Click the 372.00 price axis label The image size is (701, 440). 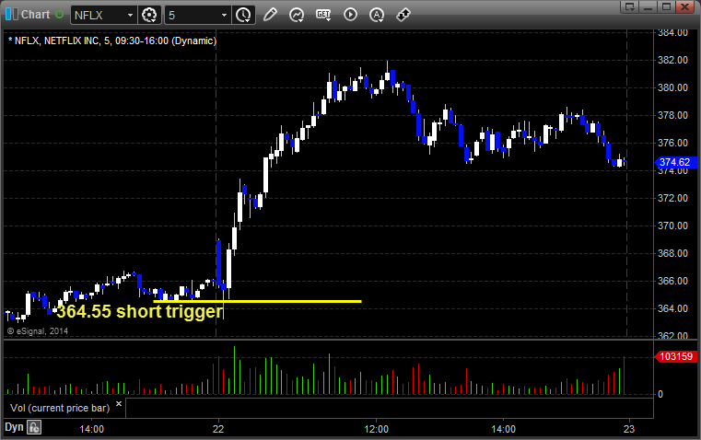click(672, 198)
